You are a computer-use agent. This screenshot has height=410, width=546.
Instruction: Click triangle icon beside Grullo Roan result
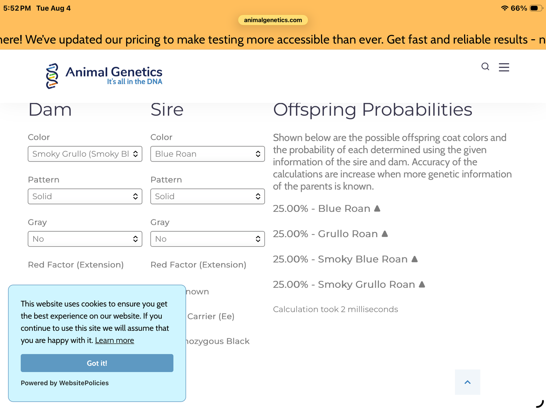click(385, 233)
